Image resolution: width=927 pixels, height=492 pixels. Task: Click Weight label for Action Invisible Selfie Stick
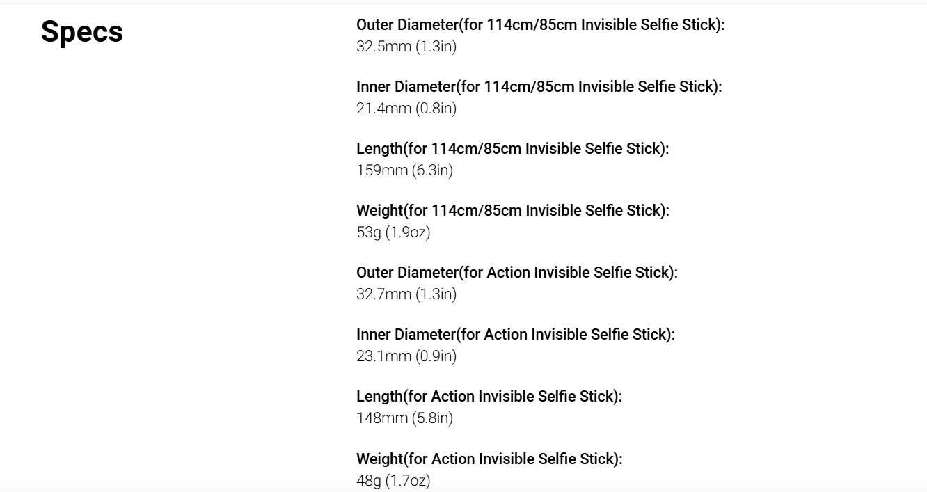click(x=489, y=459)
